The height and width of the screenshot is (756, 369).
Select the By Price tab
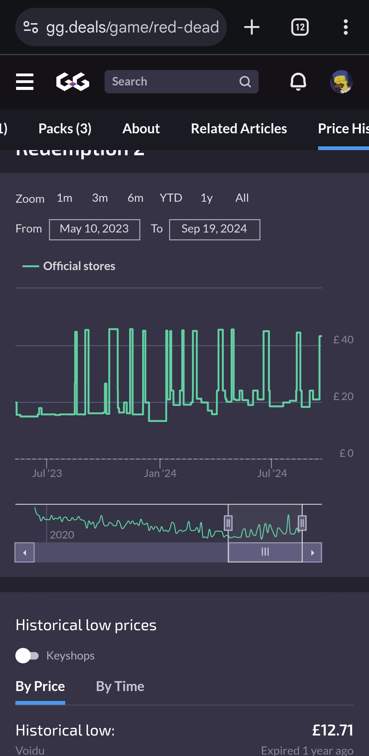40,686
